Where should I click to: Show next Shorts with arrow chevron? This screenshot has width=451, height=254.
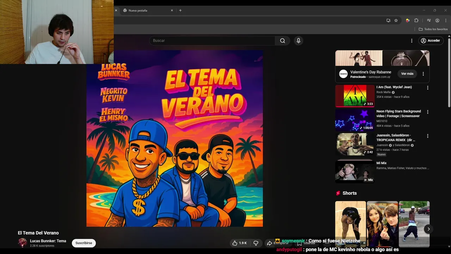[428, 229]
